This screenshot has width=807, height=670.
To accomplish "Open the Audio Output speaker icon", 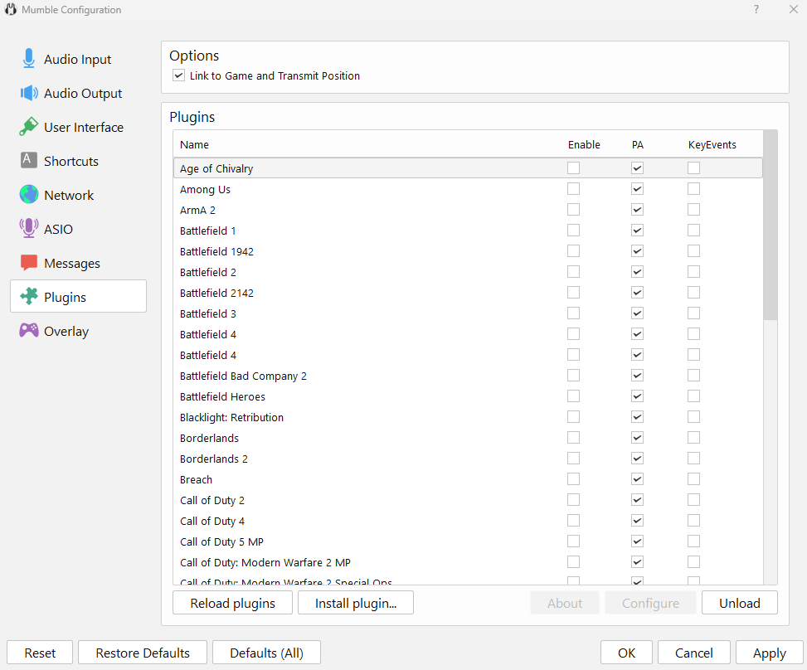I will point(29,93).
